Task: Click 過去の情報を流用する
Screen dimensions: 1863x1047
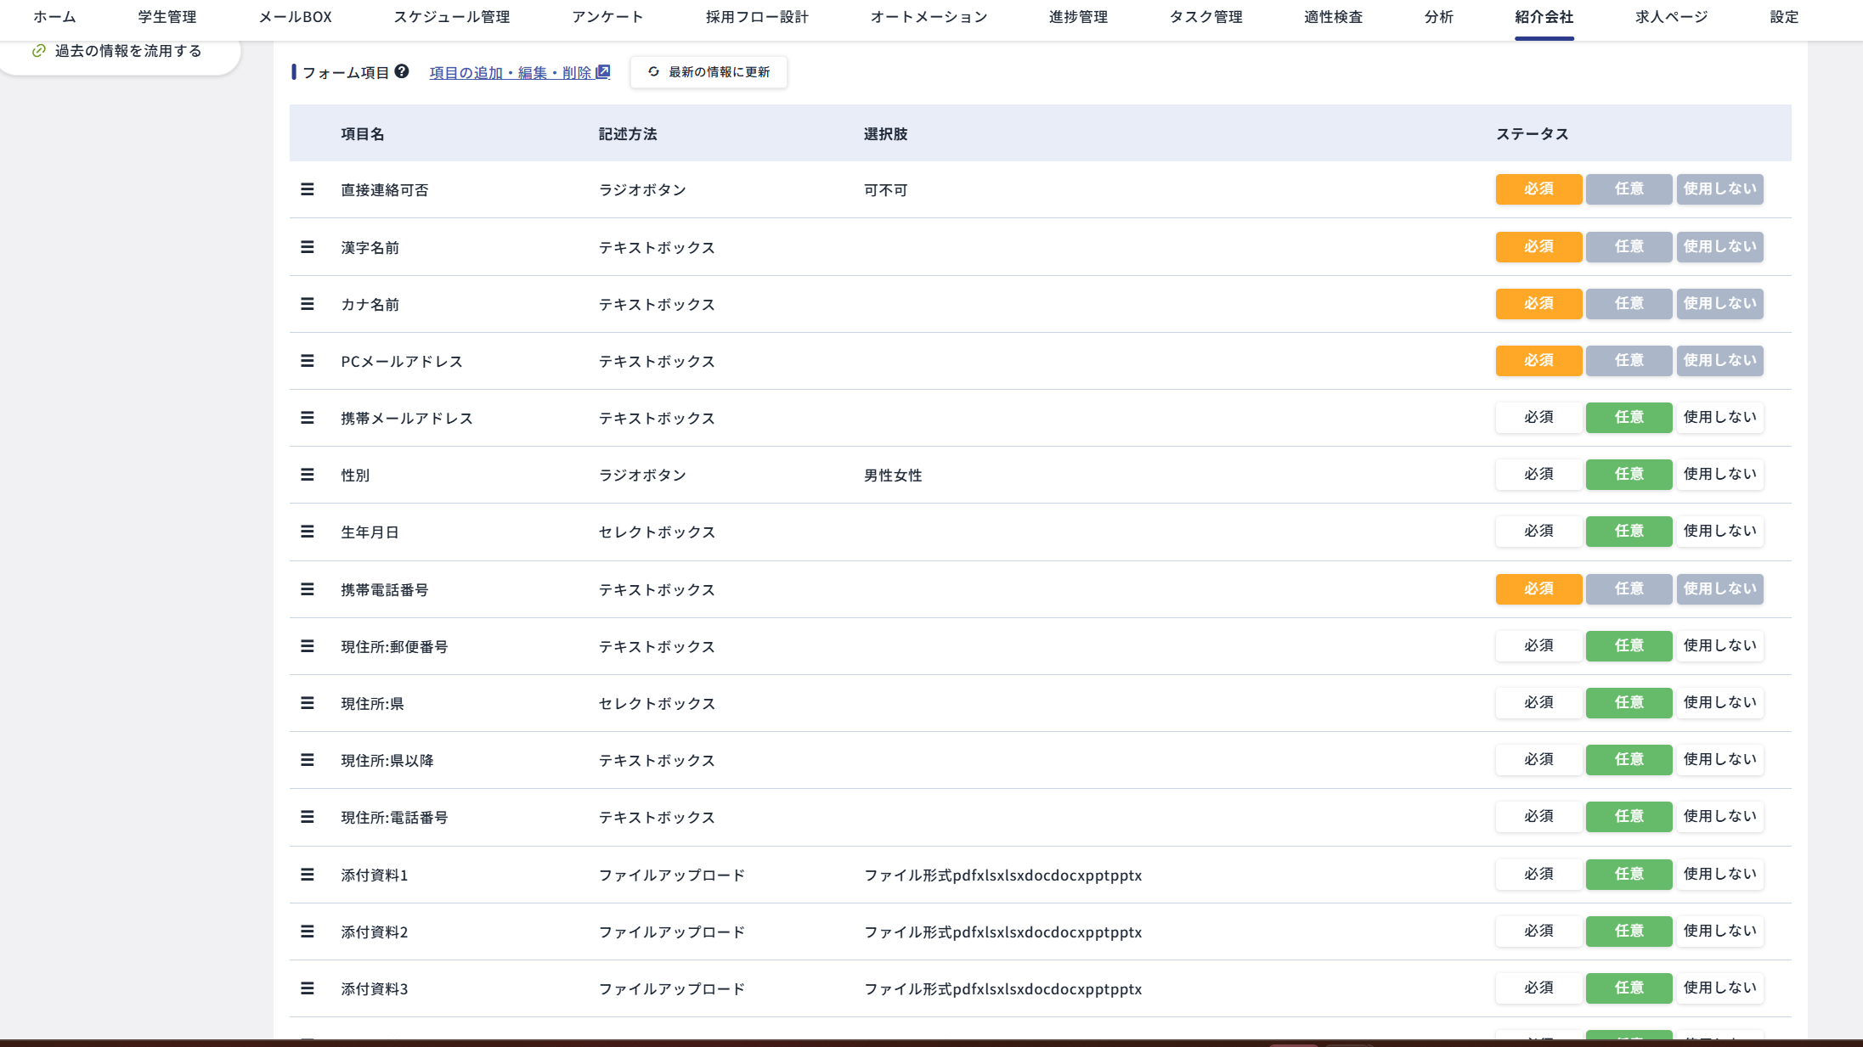Action: (127, 51)
